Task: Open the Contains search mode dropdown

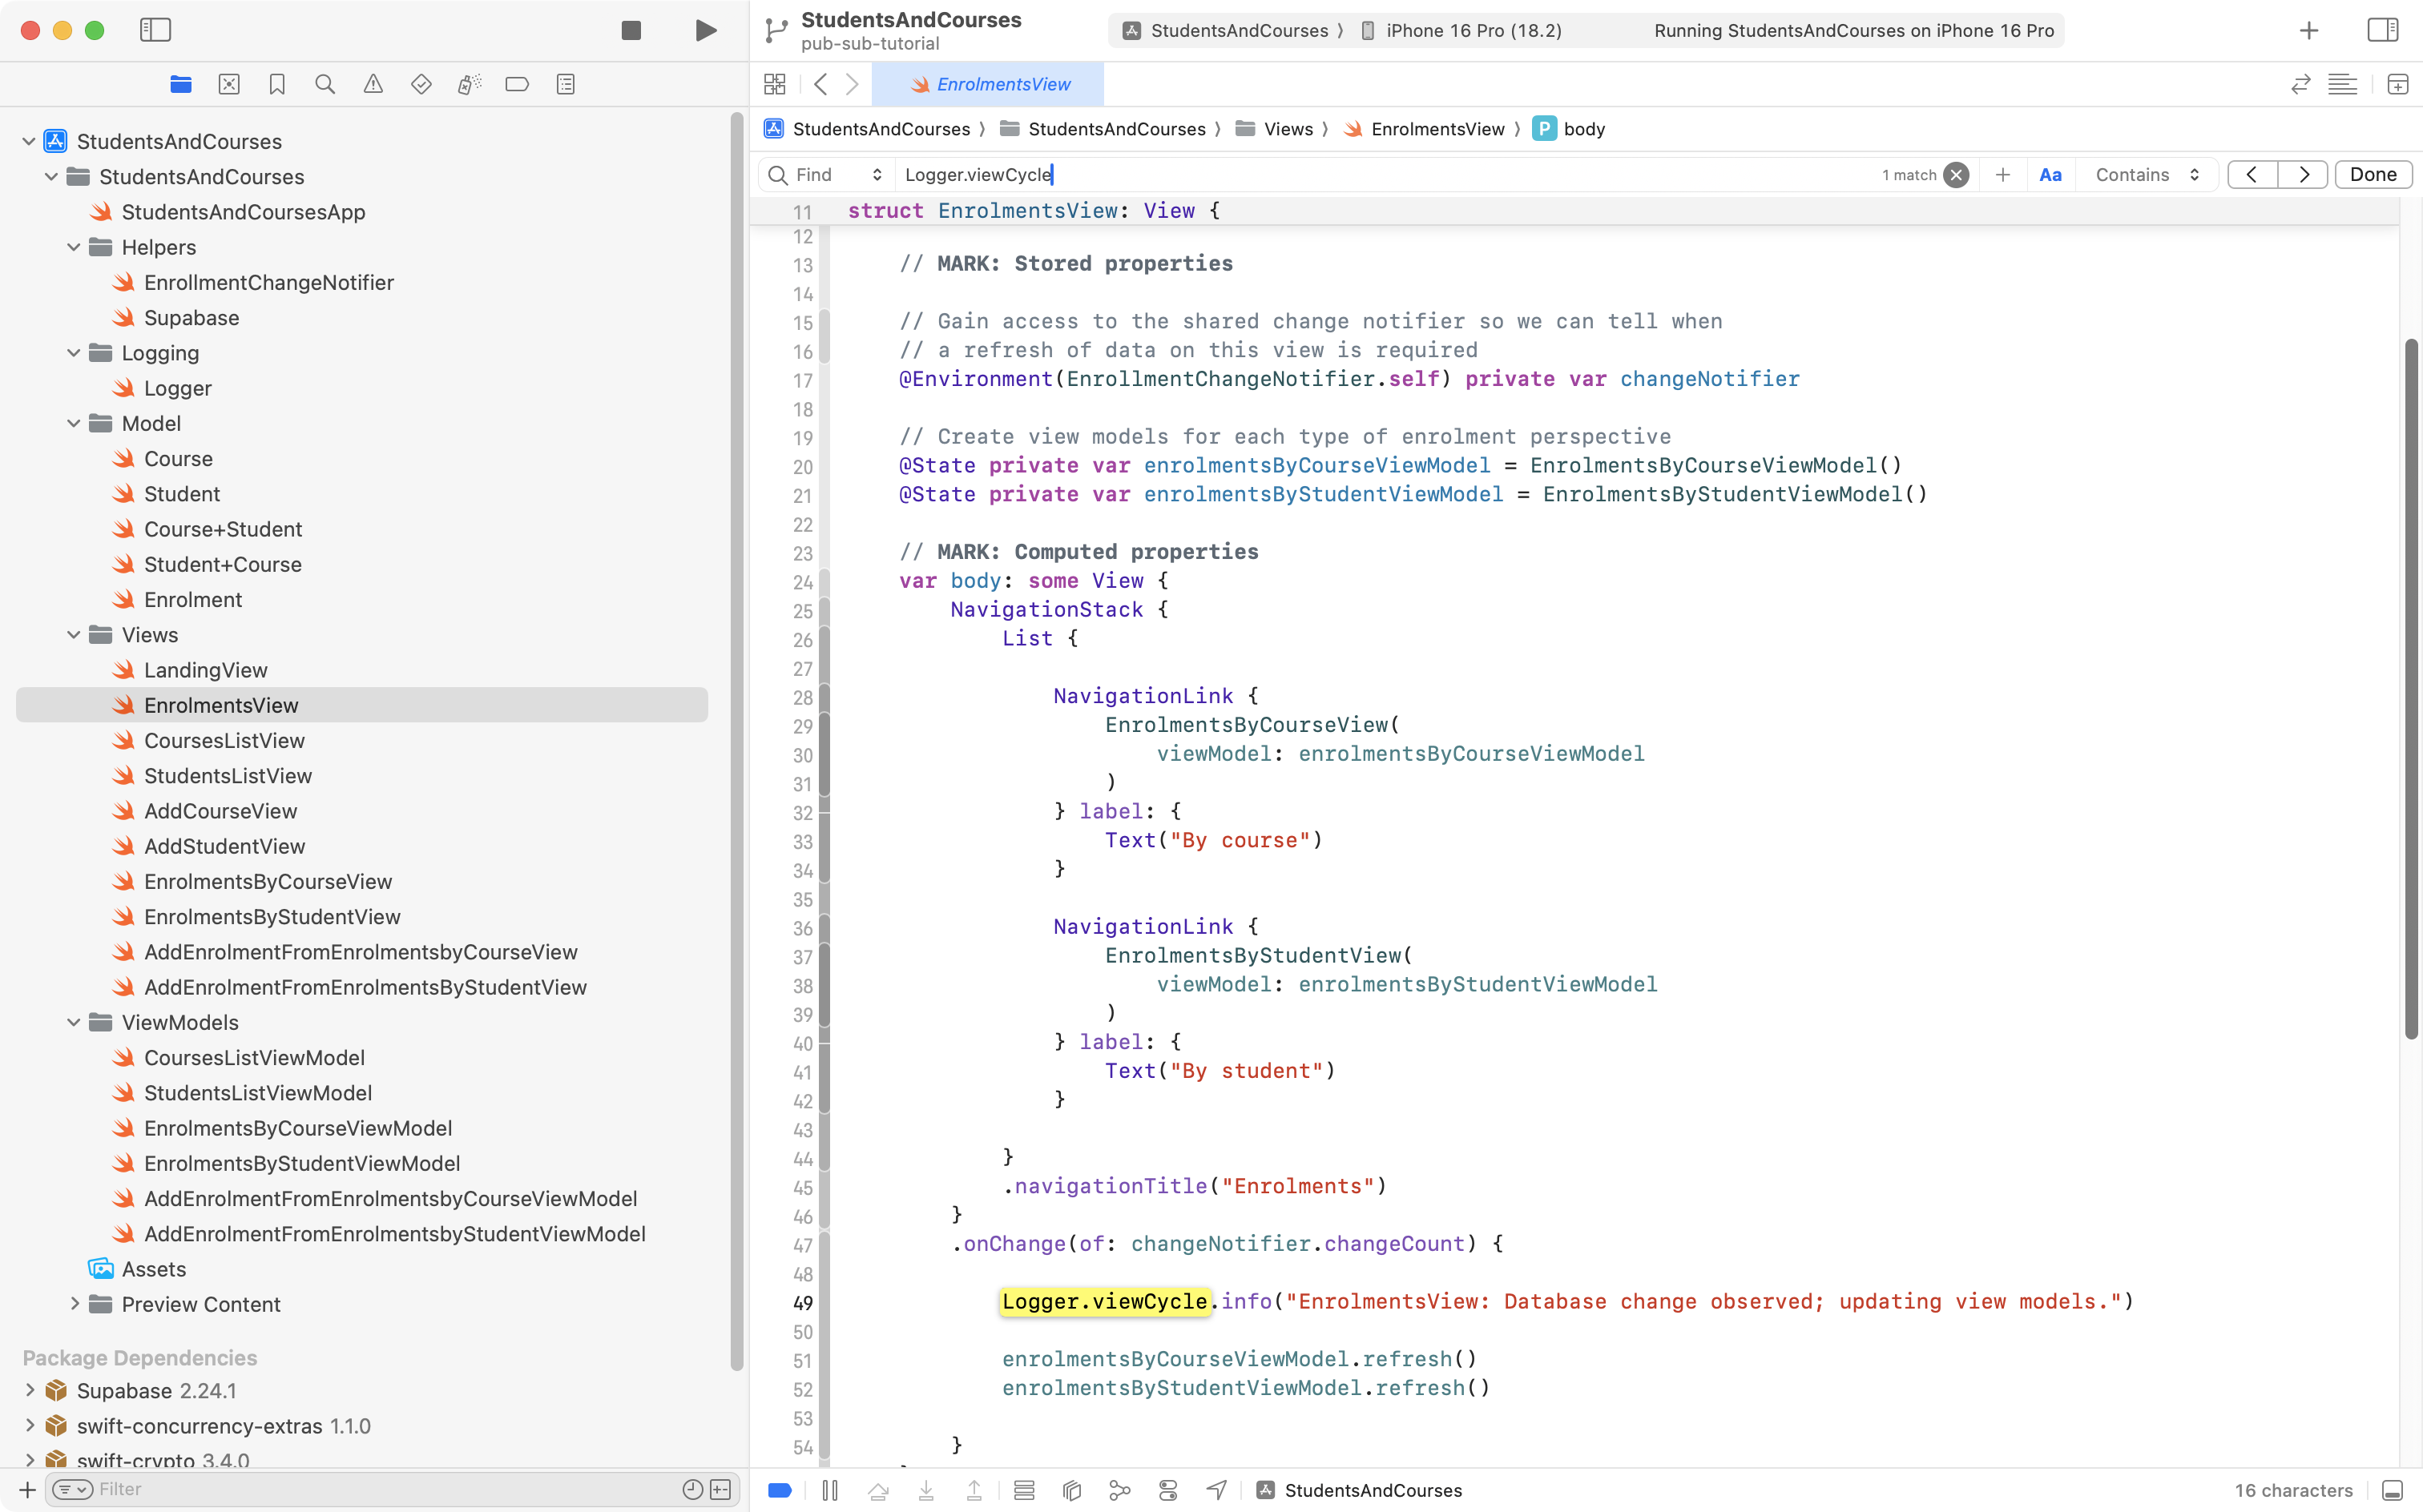Action: click(2146, 175)
